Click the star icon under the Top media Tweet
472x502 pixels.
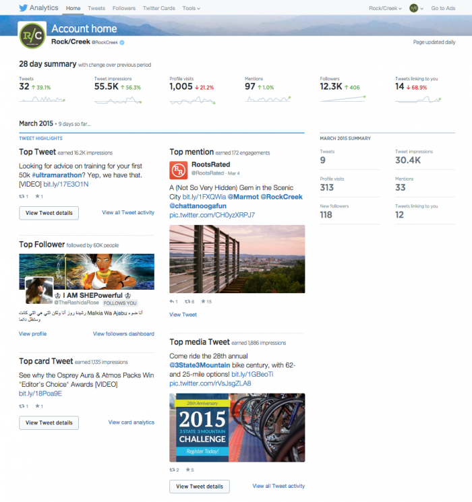[187, 470]
